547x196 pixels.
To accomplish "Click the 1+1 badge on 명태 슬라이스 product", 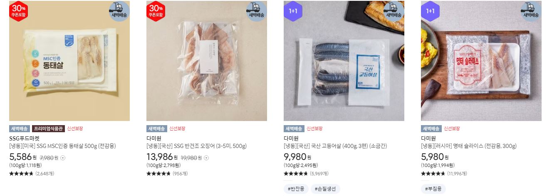I will pyautogui.click(x=430, y=11).
